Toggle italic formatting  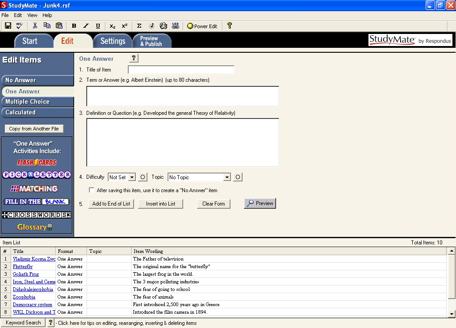(86, 26)
